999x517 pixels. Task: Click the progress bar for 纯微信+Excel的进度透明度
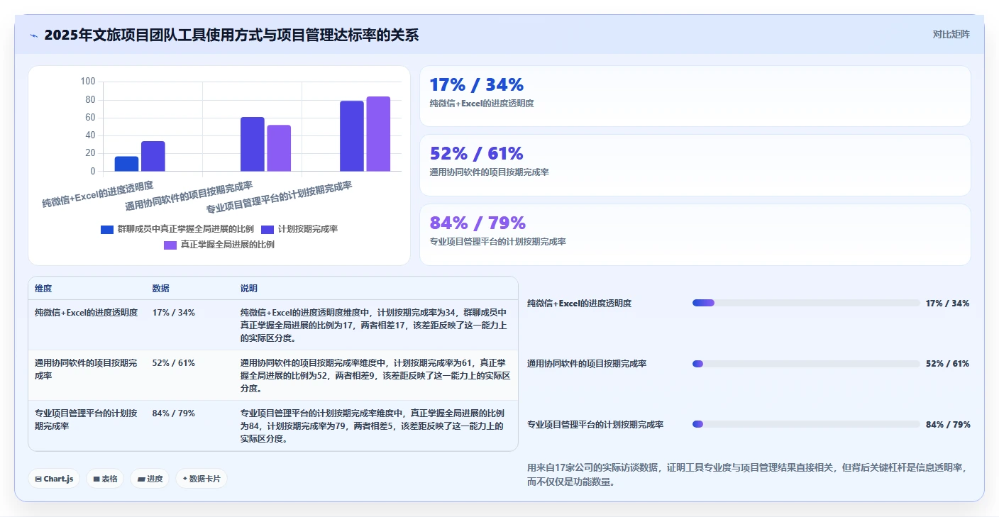tap(806, 303)
